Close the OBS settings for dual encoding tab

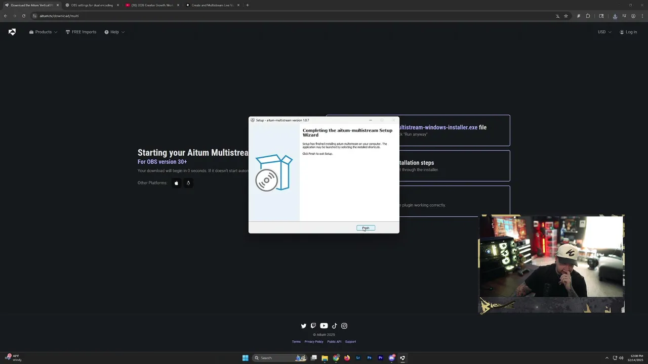click(x=118, y=5)
